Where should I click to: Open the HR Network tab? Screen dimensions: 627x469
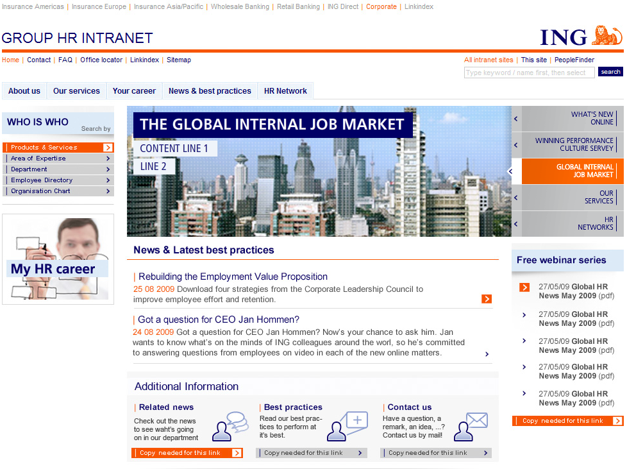[x=285, y=91]
